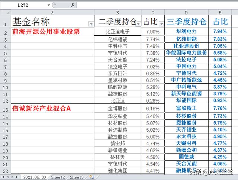Click cell 前海开源公用事业股票
Image resolution: width=238 pixels, height=180 pixels.
(x=52, y=32)
